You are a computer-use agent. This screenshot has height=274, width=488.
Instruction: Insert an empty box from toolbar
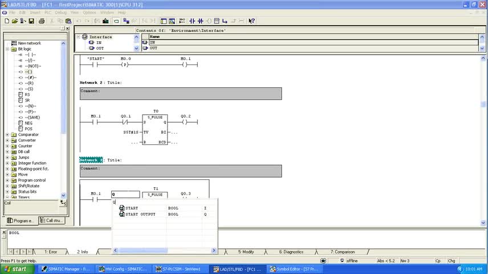point(217,21)
